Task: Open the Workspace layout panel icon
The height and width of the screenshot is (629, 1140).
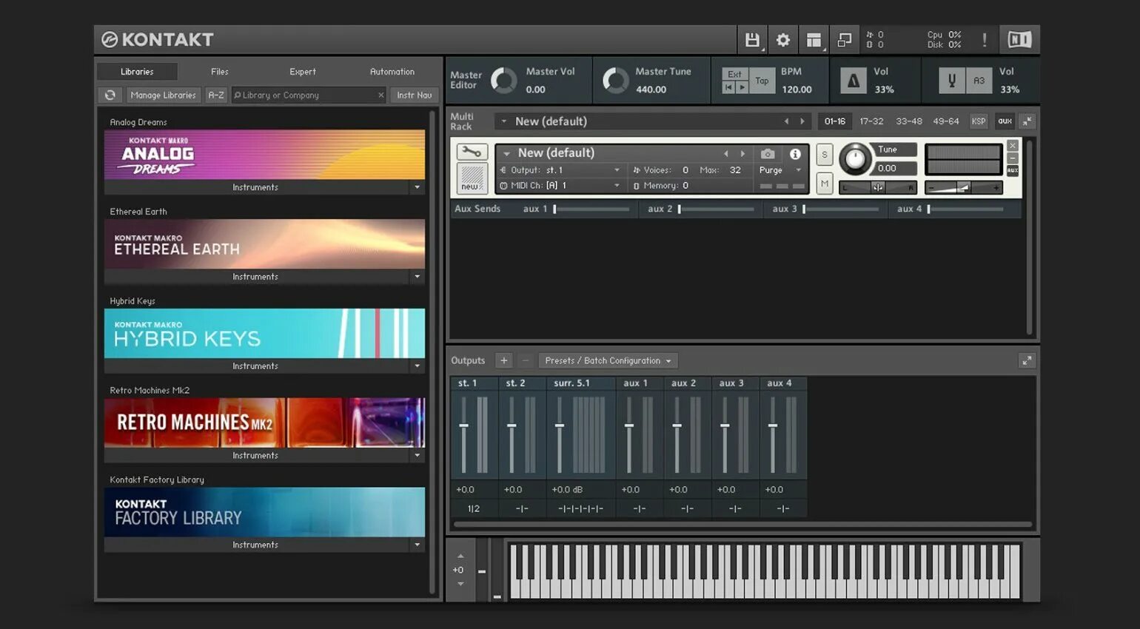Action: (x=814, y=40)
